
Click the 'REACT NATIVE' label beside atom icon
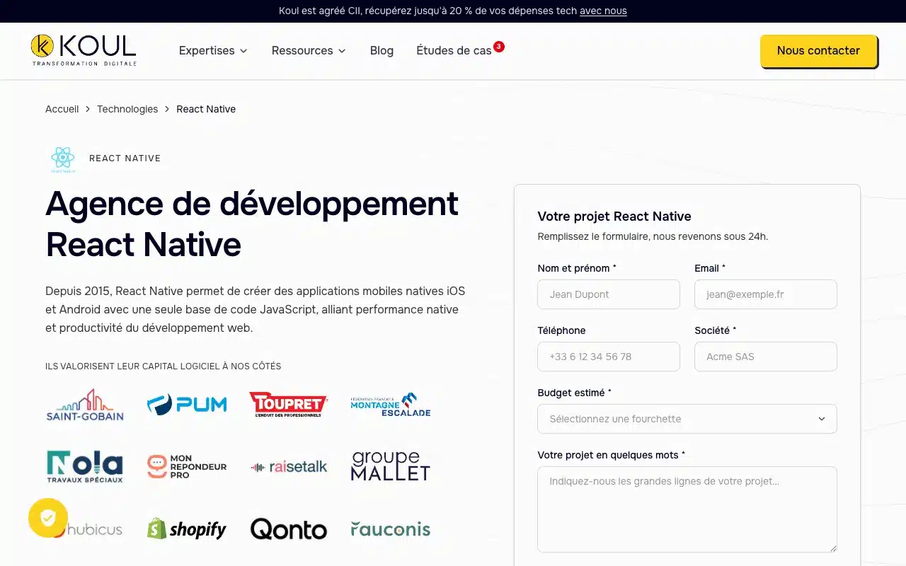pos(125,158)
